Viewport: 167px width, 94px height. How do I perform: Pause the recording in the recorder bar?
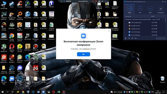point(93,1)
